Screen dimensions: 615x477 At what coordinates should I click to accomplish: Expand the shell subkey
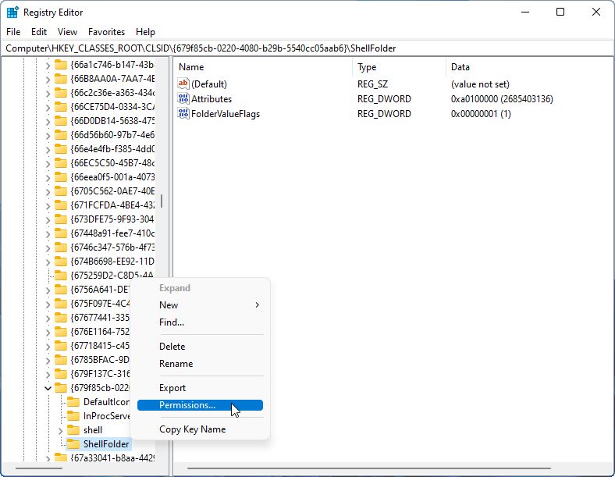point(60,431)
